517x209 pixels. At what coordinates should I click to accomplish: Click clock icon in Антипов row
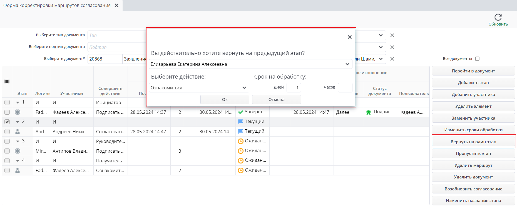click(x=241, y=151)
